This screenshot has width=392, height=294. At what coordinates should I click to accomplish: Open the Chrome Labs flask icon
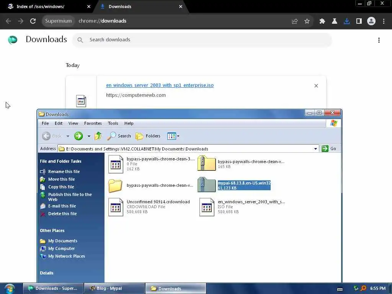tap(334, 21)
